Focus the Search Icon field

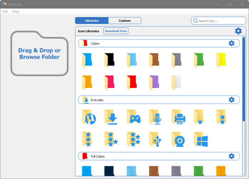[218, 21]
